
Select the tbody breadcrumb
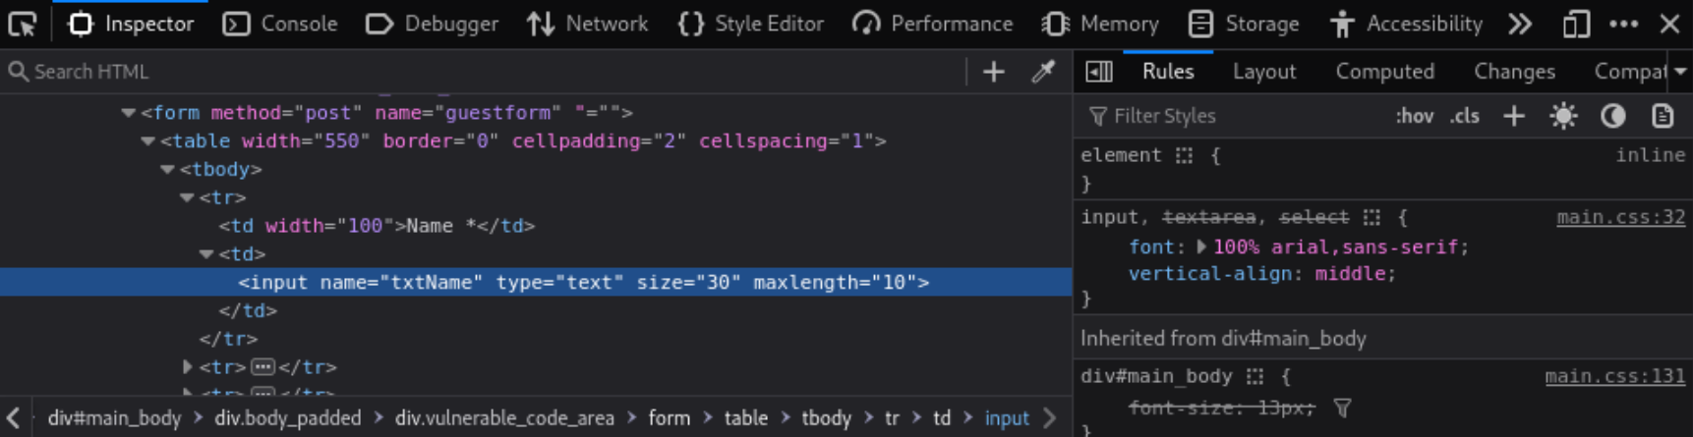(x=826, y=418)
